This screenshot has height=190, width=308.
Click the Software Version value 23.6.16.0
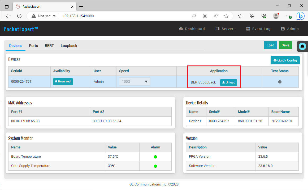pos(265,166)
